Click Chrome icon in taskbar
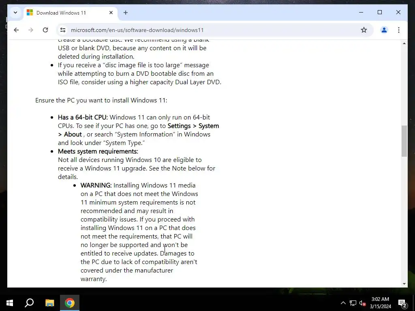415x311 pixels. (70, 303)
